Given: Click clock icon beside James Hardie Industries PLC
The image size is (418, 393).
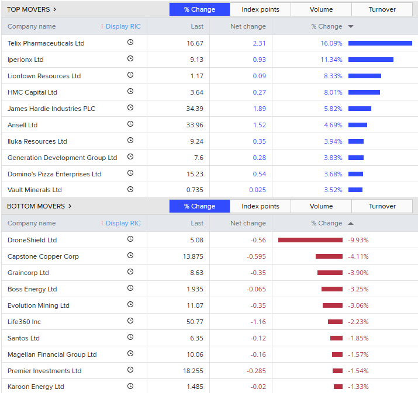Looking at the screenshot, I should (130, 108).
